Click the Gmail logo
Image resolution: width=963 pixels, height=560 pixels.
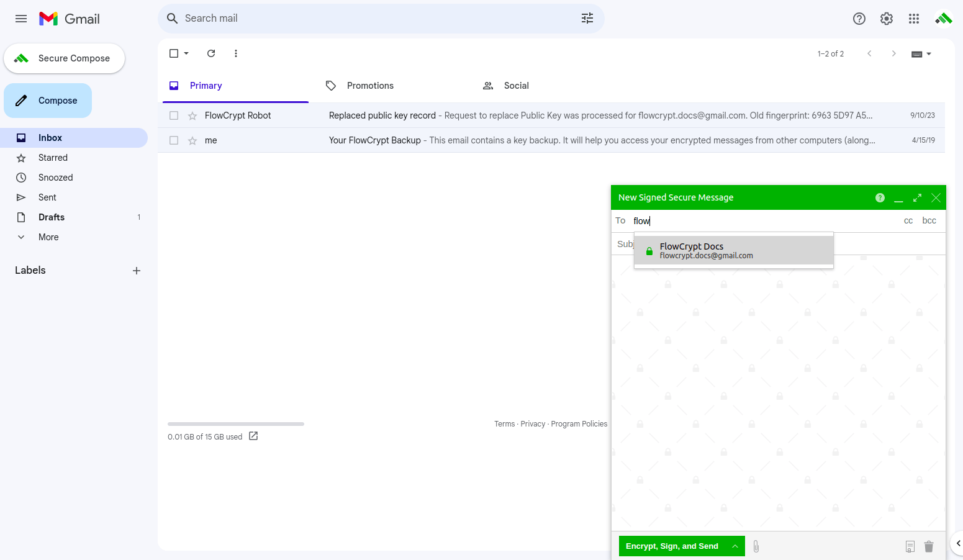coord(70,19)
